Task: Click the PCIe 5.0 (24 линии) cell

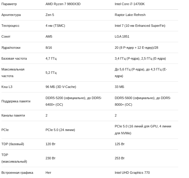Action: pos(60,130)
